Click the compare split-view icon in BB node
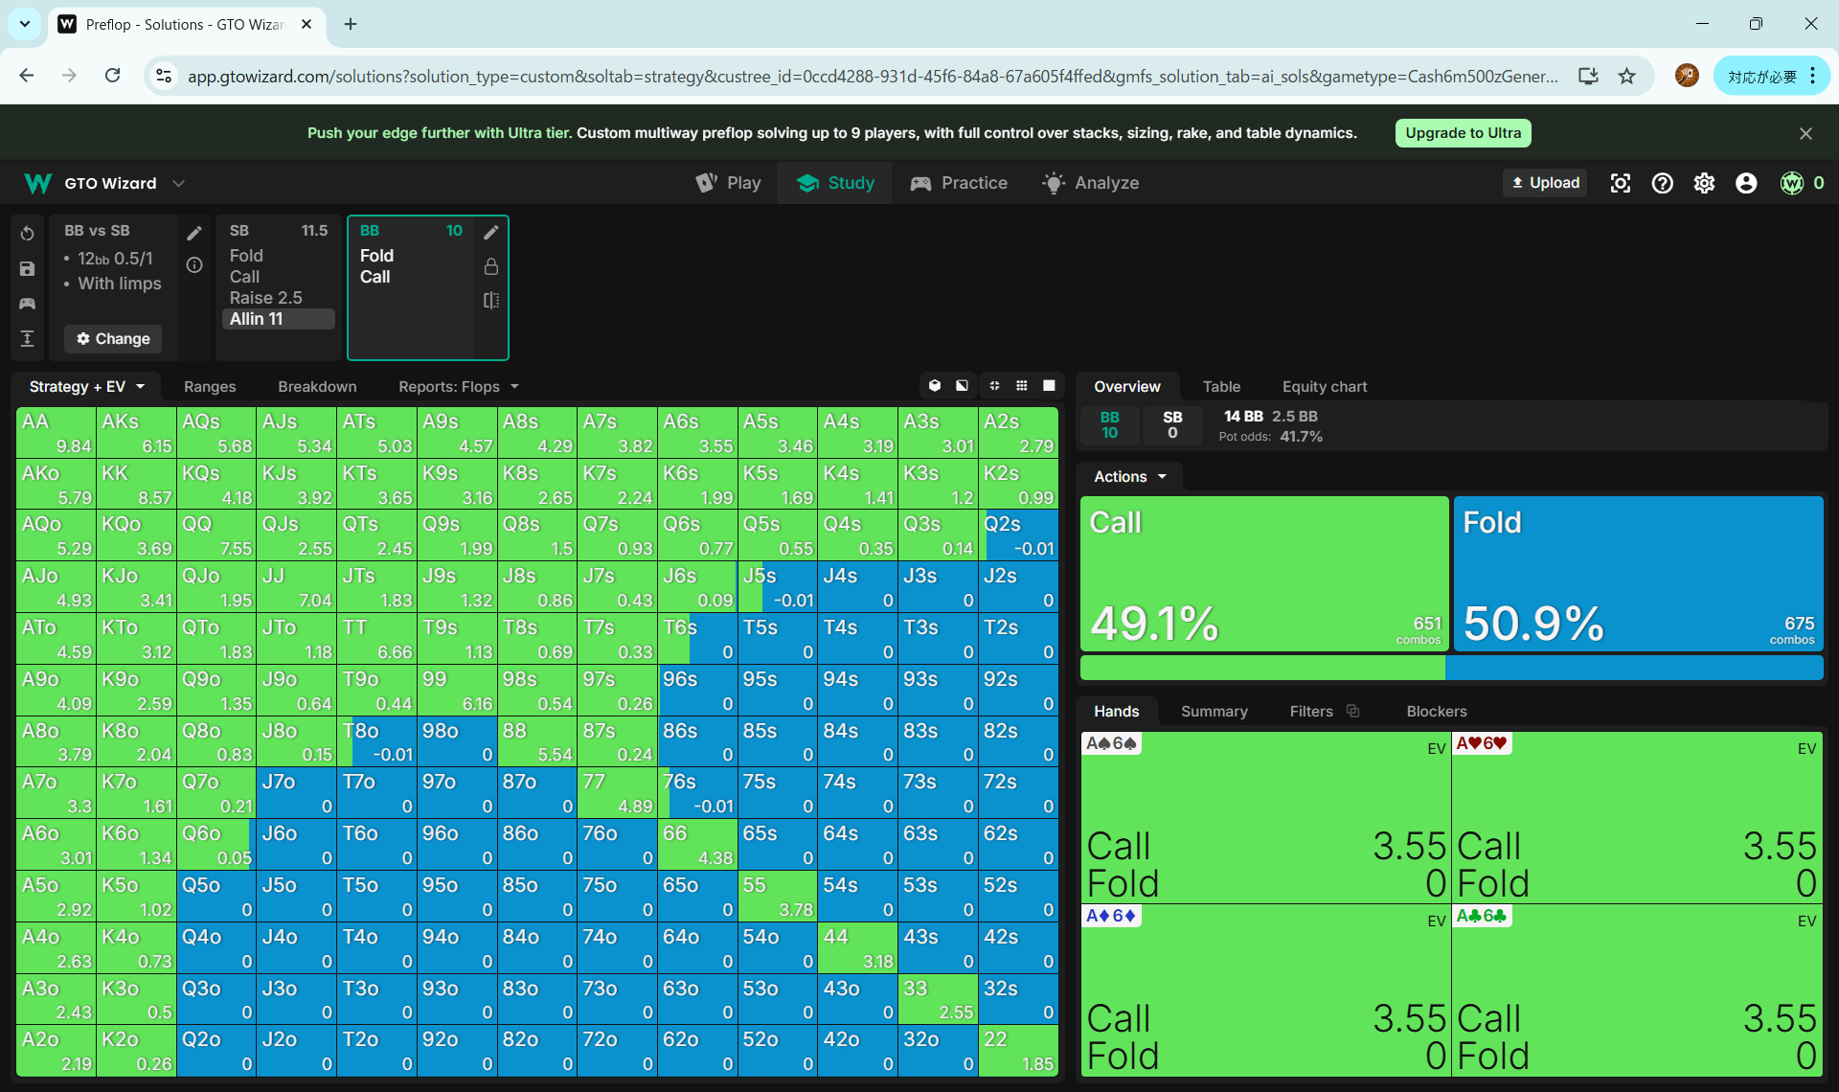Screen dimensions: 1839x1092 click(x=491, y=300)
